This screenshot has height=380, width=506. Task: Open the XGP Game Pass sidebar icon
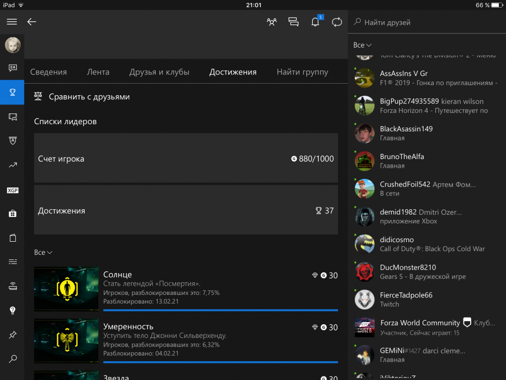click(x=12, y=191)
